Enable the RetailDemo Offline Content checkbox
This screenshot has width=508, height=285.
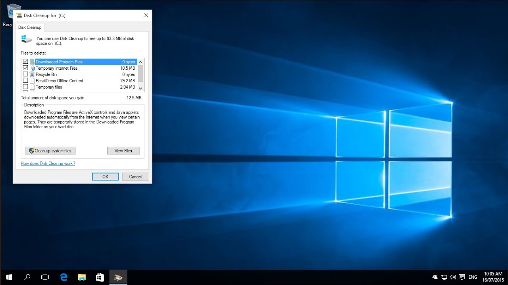pyautogui.click(x=25, y=81)
